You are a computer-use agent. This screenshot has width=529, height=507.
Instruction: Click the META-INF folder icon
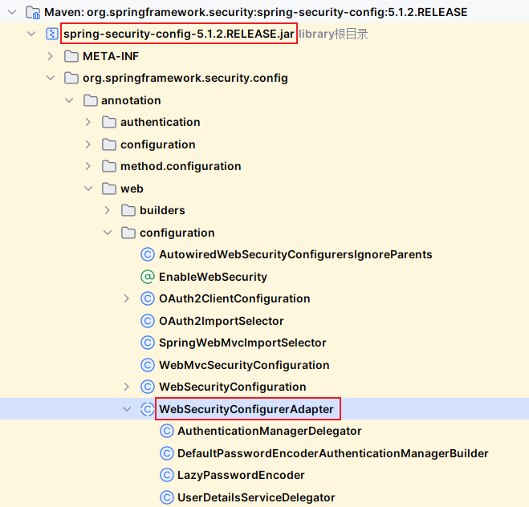(x=71, y=56)
